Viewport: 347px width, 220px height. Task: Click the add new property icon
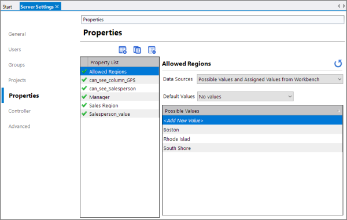point(123,50)
